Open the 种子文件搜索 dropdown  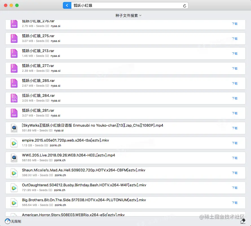click(x=128, y=15)
